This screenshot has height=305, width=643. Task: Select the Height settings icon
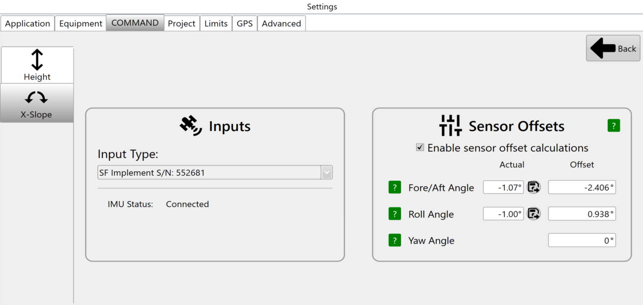point(37,65)
